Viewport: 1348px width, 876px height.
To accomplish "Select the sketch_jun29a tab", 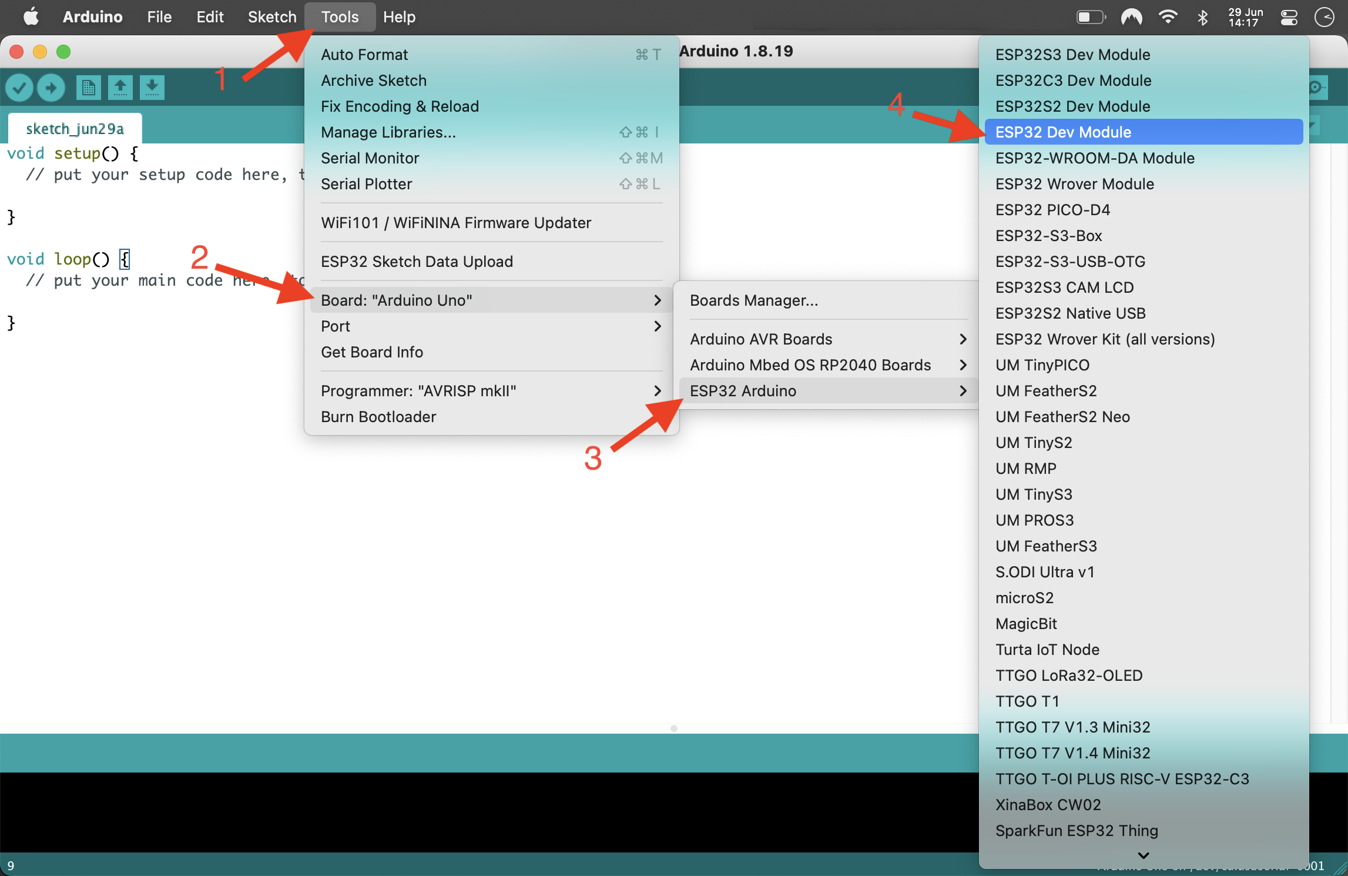I will click(75, 129).
